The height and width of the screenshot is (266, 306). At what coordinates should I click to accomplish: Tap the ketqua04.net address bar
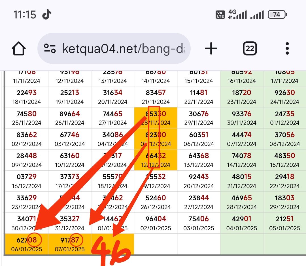[114, 48]
